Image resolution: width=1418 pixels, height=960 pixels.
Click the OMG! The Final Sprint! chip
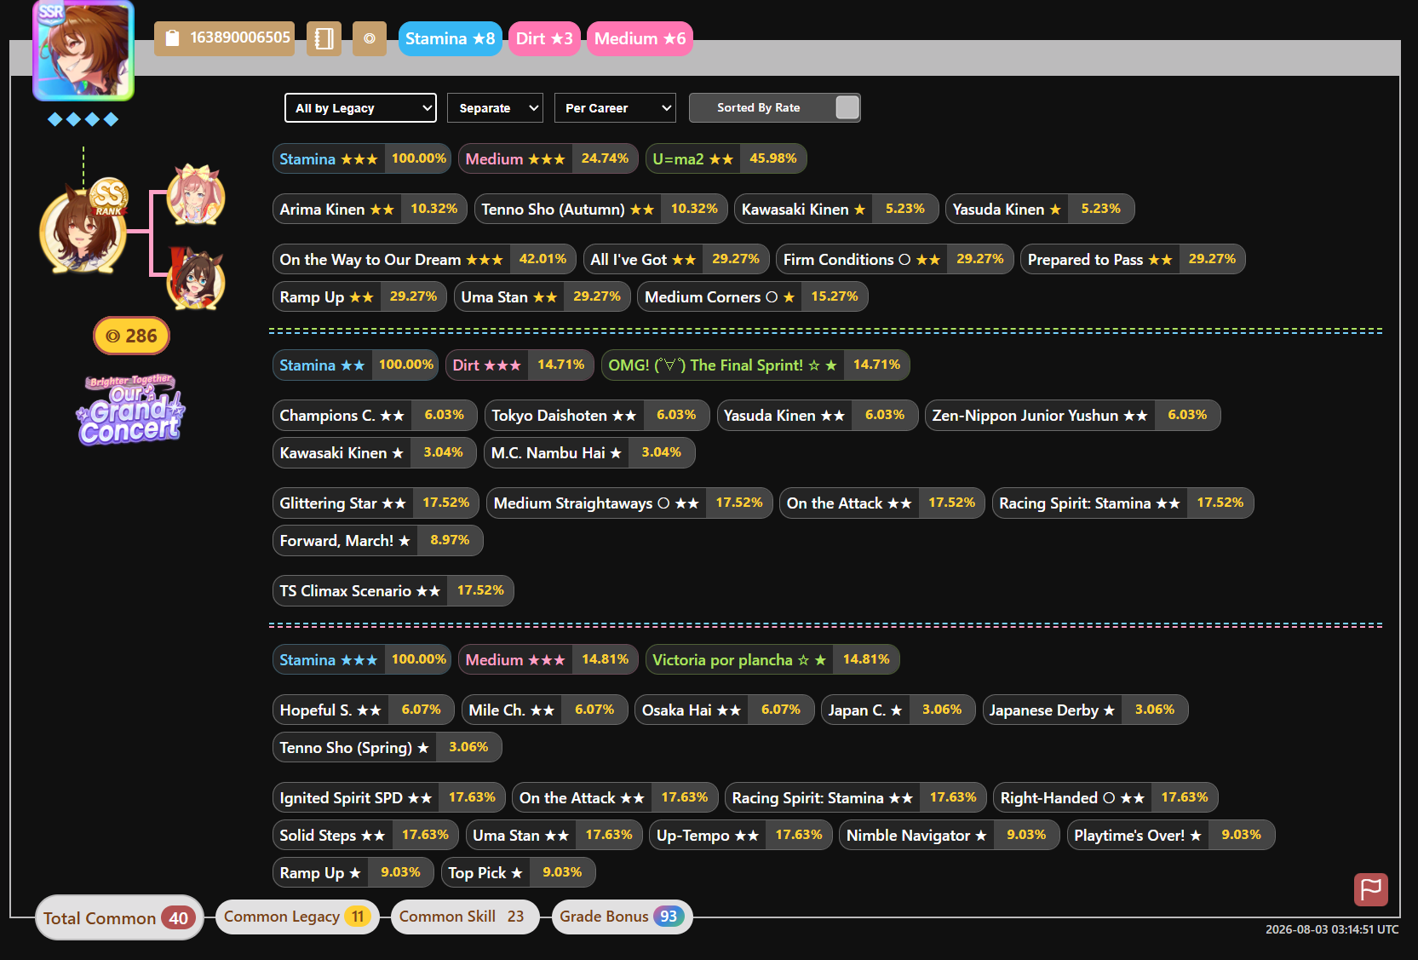(x=756, y=365)
